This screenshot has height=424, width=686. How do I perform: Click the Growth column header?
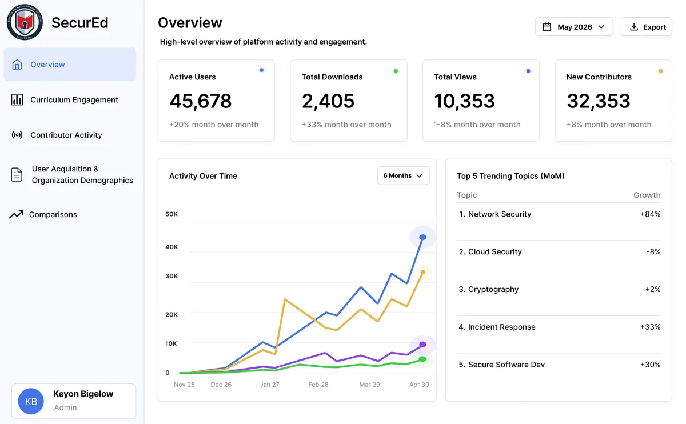point(647,195)
